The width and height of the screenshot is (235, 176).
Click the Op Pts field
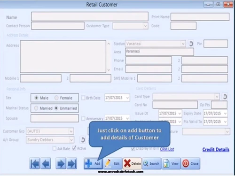coord(219,105)
